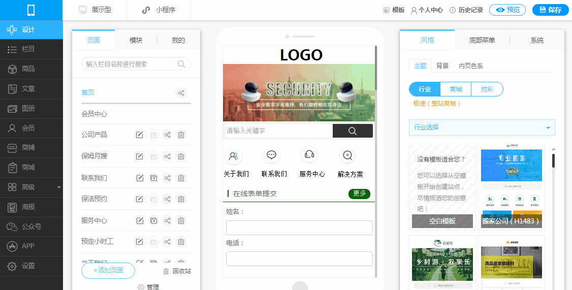Open the 设置 sidebar section

(31, 266)
